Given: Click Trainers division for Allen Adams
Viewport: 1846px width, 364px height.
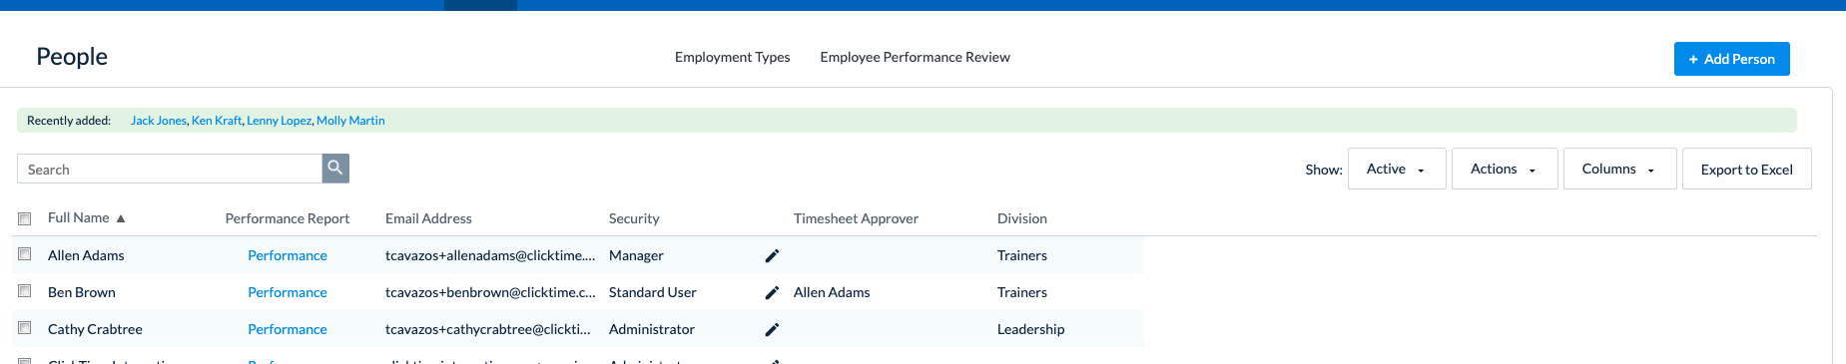Looking at the screenshot, I should point(1022,255).
